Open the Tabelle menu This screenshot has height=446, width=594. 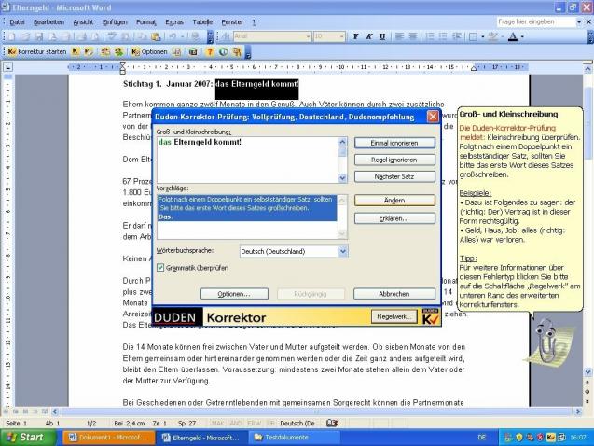pos(202,22)
